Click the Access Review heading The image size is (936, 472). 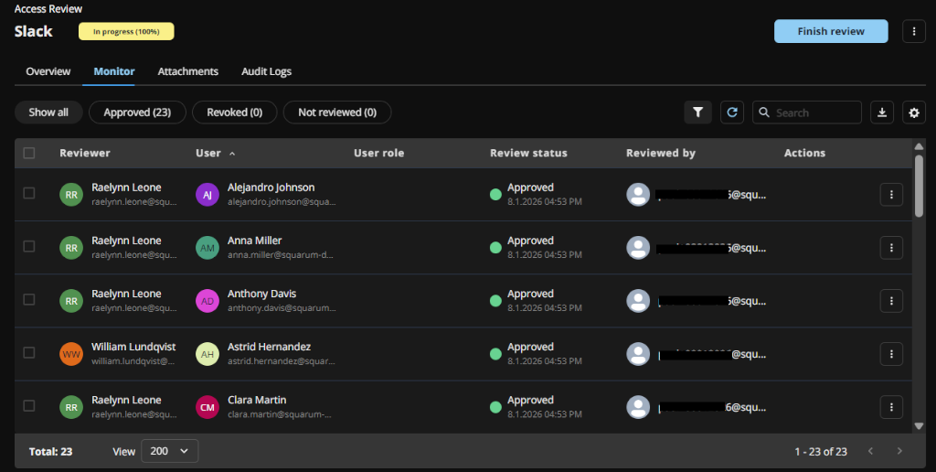click(x=48, y=9)
